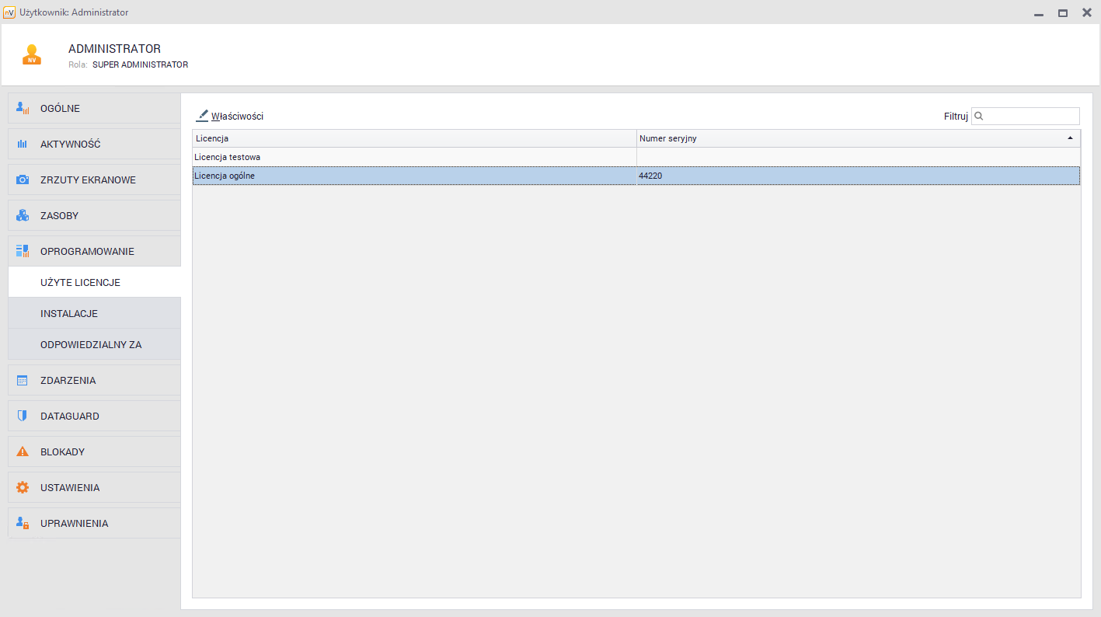
Task: Click the Zasoby cubes icon
Action: tap(23, 216)
